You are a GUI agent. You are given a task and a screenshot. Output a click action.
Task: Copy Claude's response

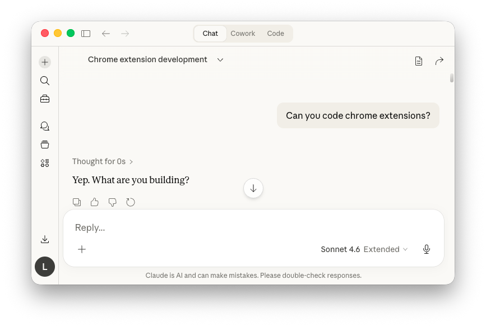pyautogui.click(x=77, y=202)
